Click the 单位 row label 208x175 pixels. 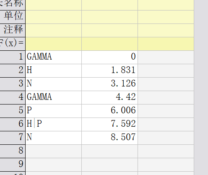tap(13, 17)
